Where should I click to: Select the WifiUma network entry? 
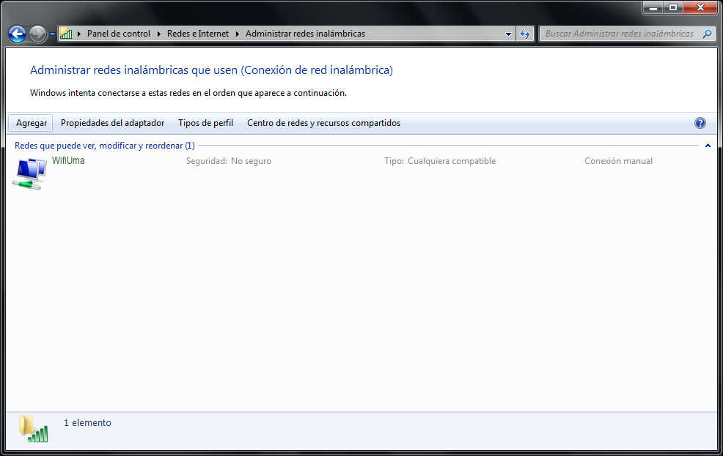pyautogui.click(x=67, y=160)
